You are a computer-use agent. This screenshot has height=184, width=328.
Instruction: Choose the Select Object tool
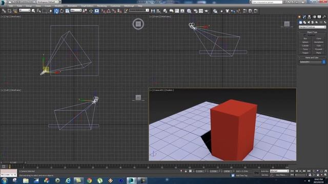(33, 11)
